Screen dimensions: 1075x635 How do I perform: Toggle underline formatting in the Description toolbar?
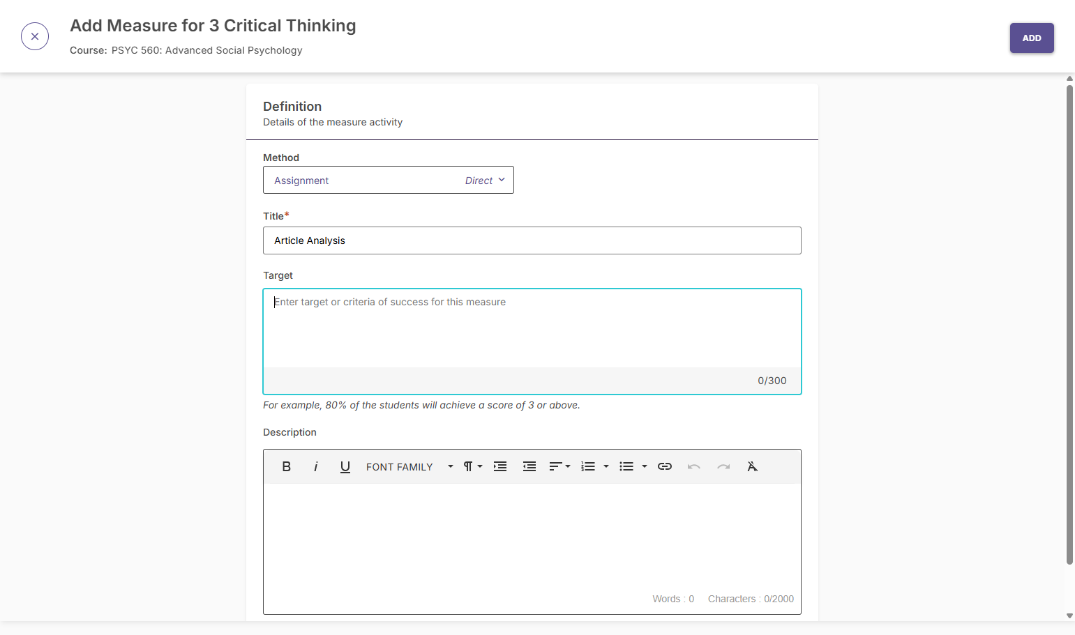(345, 466)
